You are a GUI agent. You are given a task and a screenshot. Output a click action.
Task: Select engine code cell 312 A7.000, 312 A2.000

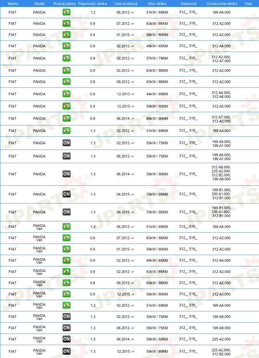pyautogui.click(x=221, y=119)
